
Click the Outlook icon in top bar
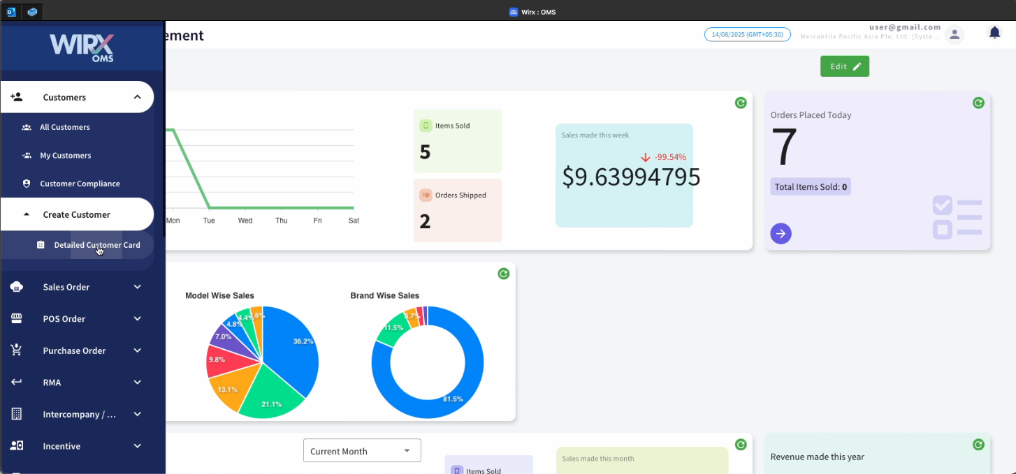(x=11, y=12)
